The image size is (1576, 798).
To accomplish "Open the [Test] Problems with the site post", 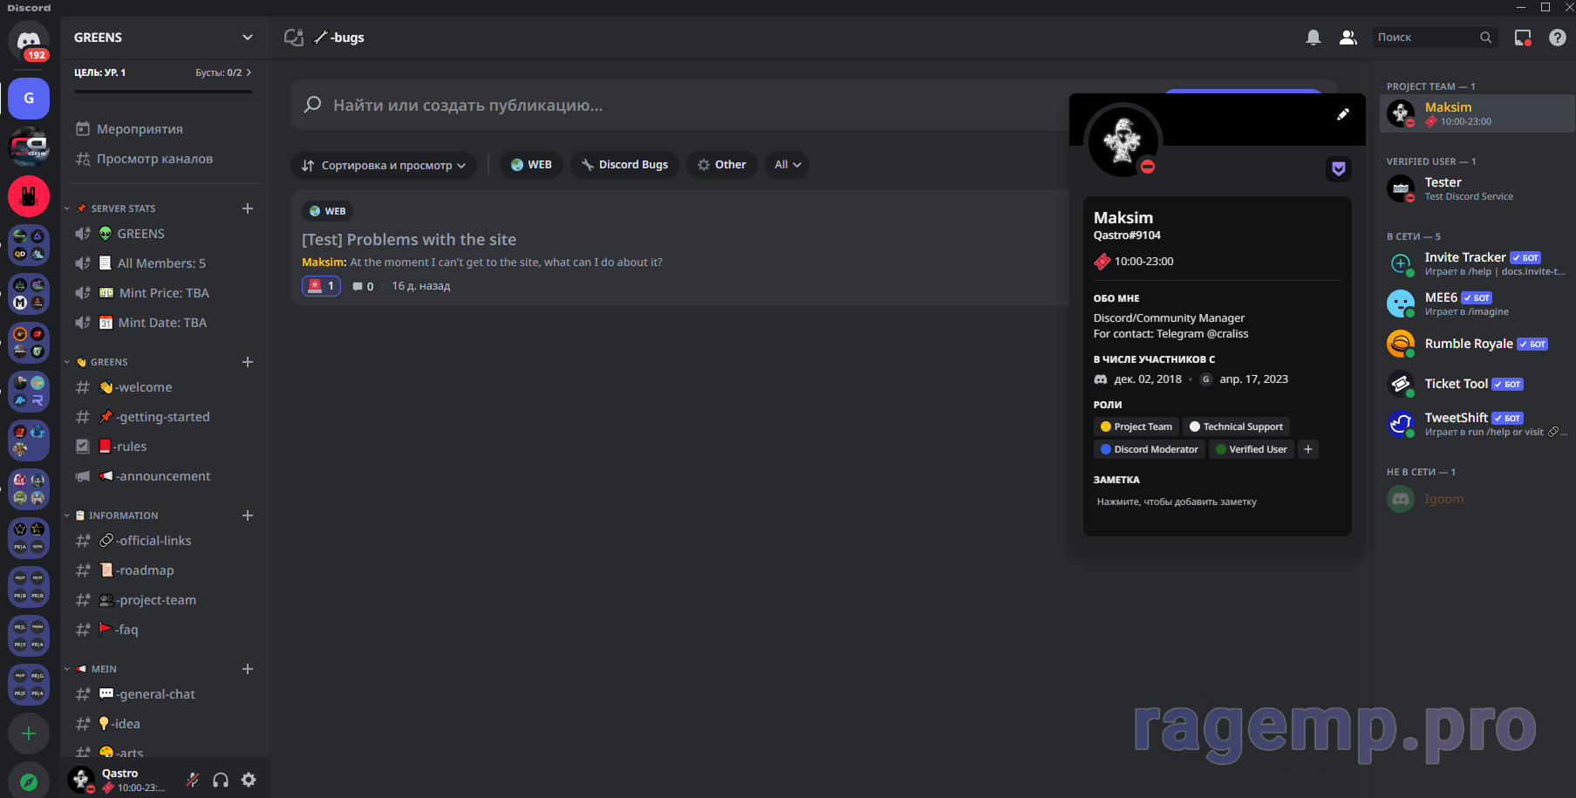I will click(409, 240).
